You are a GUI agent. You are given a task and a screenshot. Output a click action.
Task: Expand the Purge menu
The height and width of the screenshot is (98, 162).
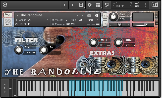93,20
